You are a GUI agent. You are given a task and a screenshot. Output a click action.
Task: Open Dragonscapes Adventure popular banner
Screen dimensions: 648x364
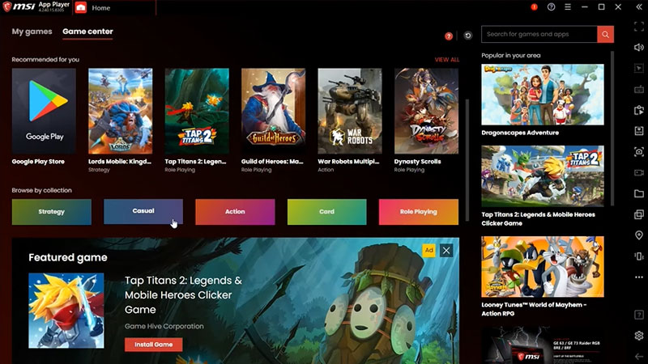pos(542,95)
